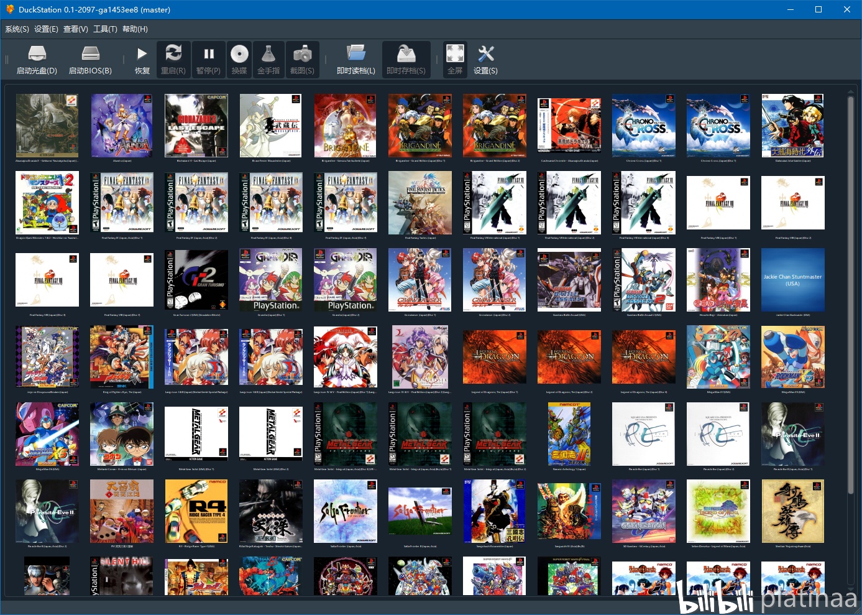Screen dimensions: 862x615
Task: Click the 启动BIOS toolbar icon
Action: 90,53
